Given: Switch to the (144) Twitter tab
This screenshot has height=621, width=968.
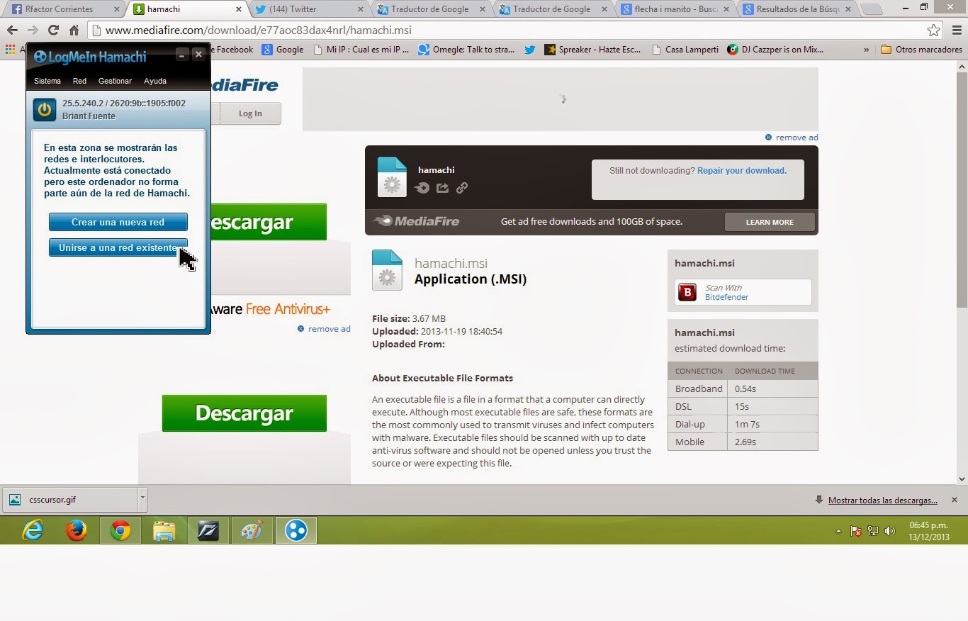Looking at the screenshot, I should tap(308, 9).
